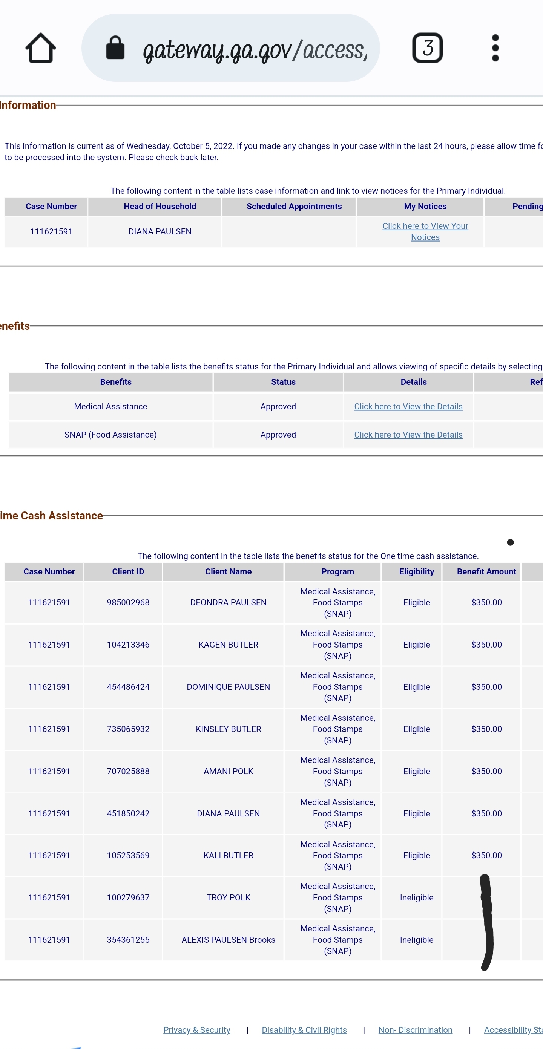Screen dimensions: 543x1049
Task: Select client ID 451850242
Action: [x=128, y=814]
